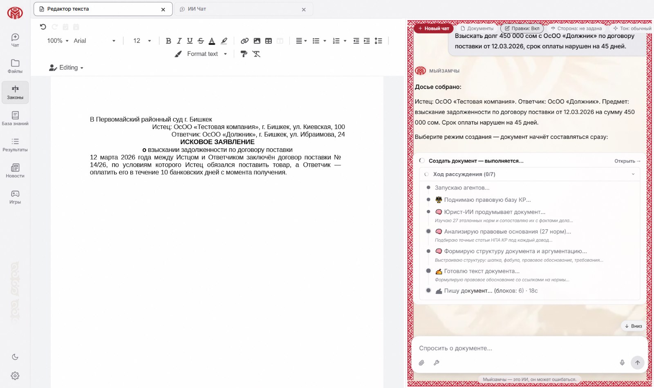The width and height of the screenshot is (654, 388).
Task: Start voice input with microphone
Action: [x=622, y=363]
